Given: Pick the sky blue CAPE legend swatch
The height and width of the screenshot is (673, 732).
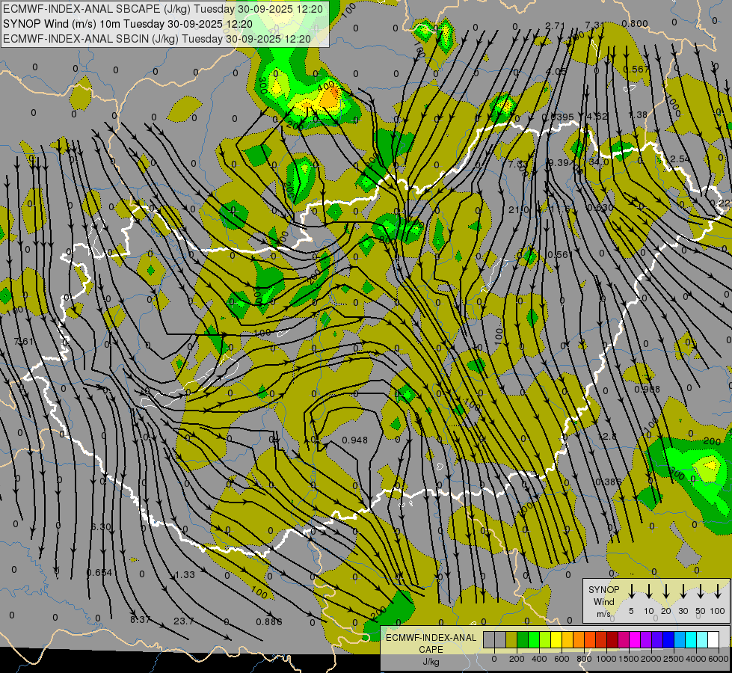Looking at the screenshot, I should click(x=680, y=639).
